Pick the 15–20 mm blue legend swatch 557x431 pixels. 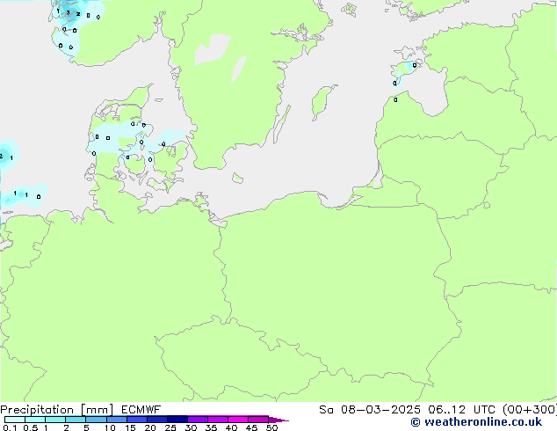tap(136, 420)
